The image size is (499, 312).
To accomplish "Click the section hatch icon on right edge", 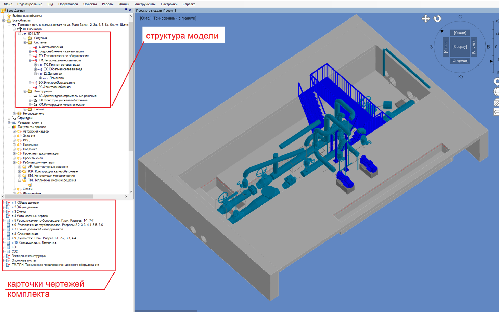I will point(496,103).
